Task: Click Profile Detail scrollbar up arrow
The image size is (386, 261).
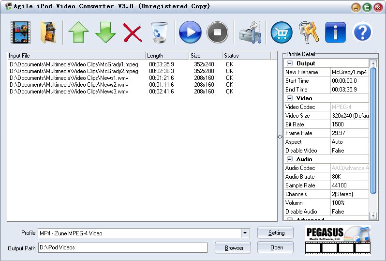Action: [373, 63]
